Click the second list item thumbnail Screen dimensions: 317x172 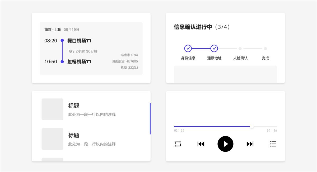(52, 139)
